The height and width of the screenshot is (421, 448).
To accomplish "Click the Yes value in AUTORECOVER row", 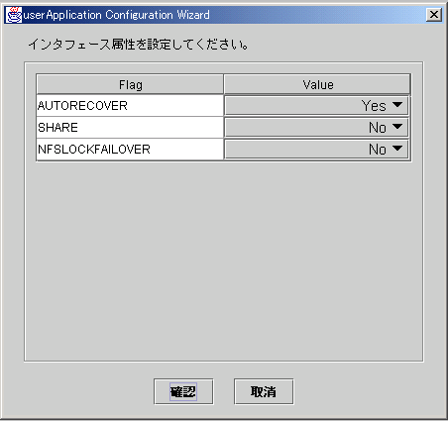I will pos(374,106).
